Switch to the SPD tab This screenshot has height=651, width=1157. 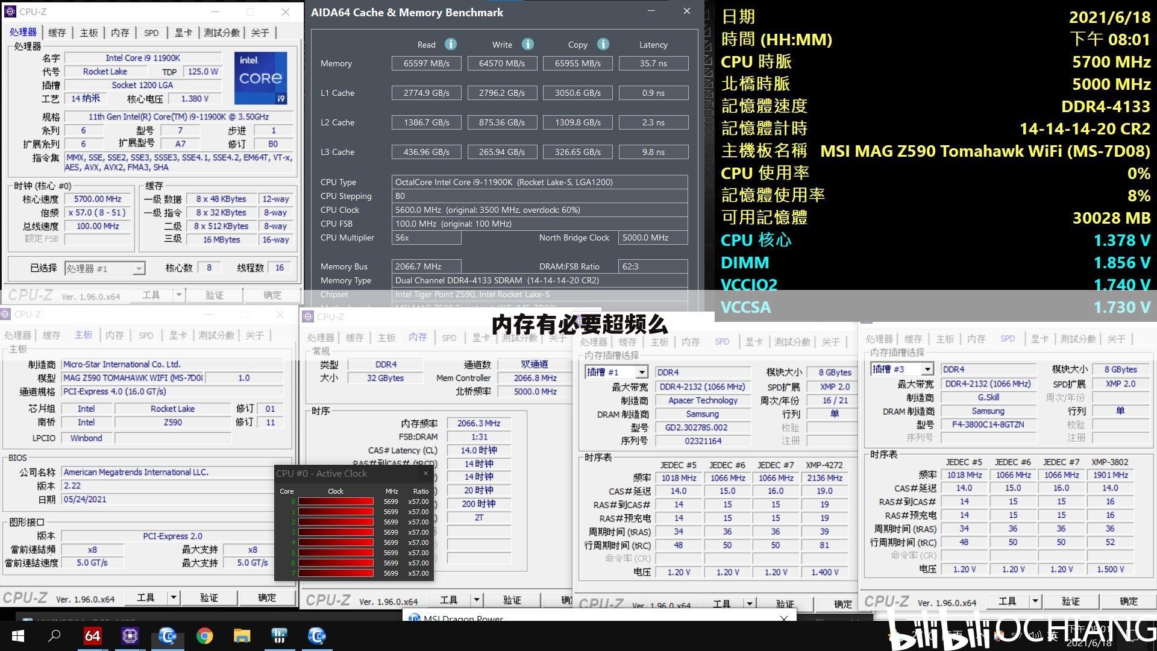[x=151, y=33]
